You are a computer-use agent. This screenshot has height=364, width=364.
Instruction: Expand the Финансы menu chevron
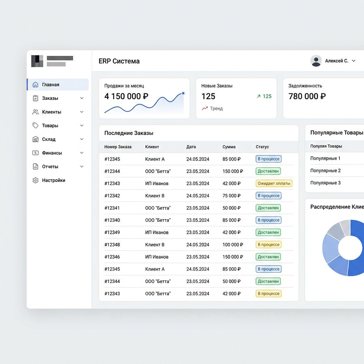point(82,153)
